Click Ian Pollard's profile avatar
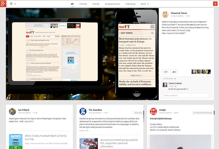The height and width of the screenshot is (149, 219). coord(12,111)
